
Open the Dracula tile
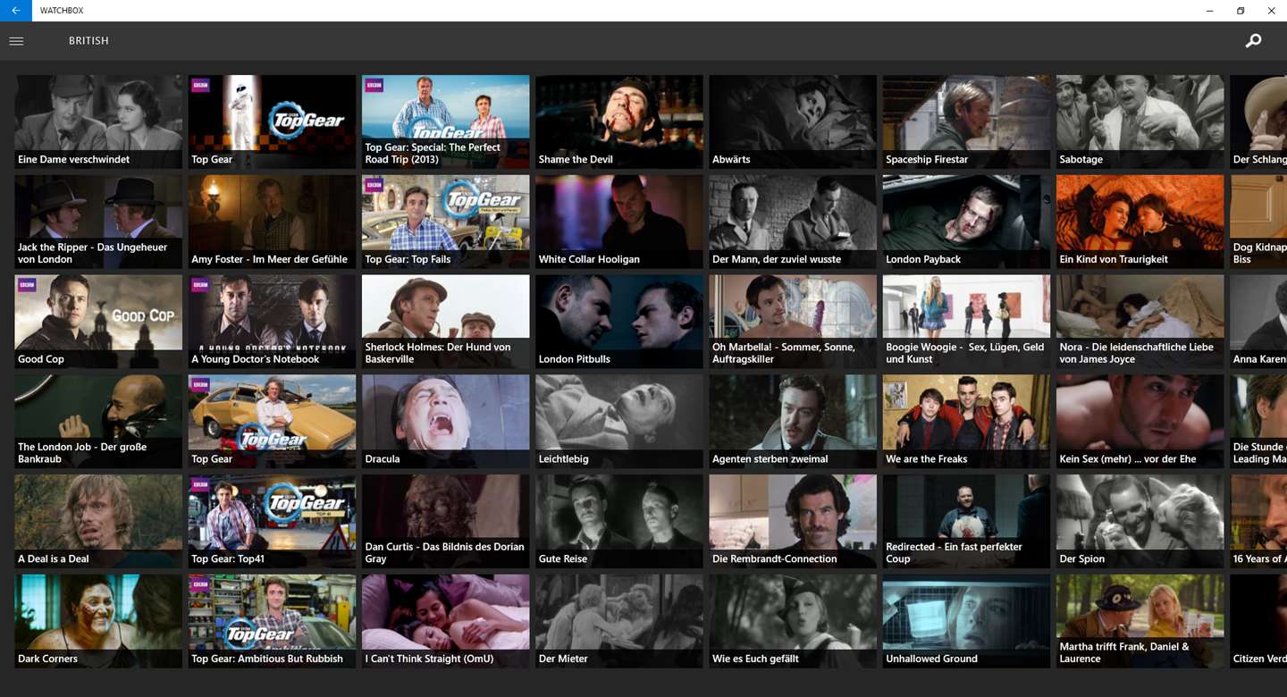tap(445, 422)
